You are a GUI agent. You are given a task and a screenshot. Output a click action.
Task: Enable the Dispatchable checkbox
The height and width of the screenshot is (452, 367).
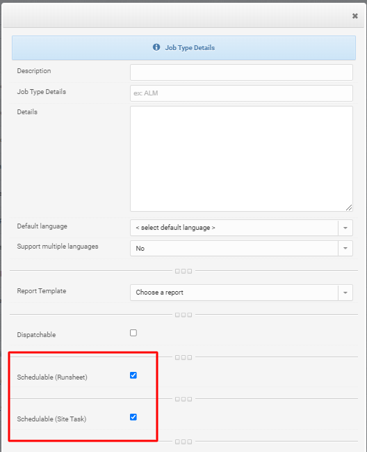pyautogui.click(x=133, y=333)
